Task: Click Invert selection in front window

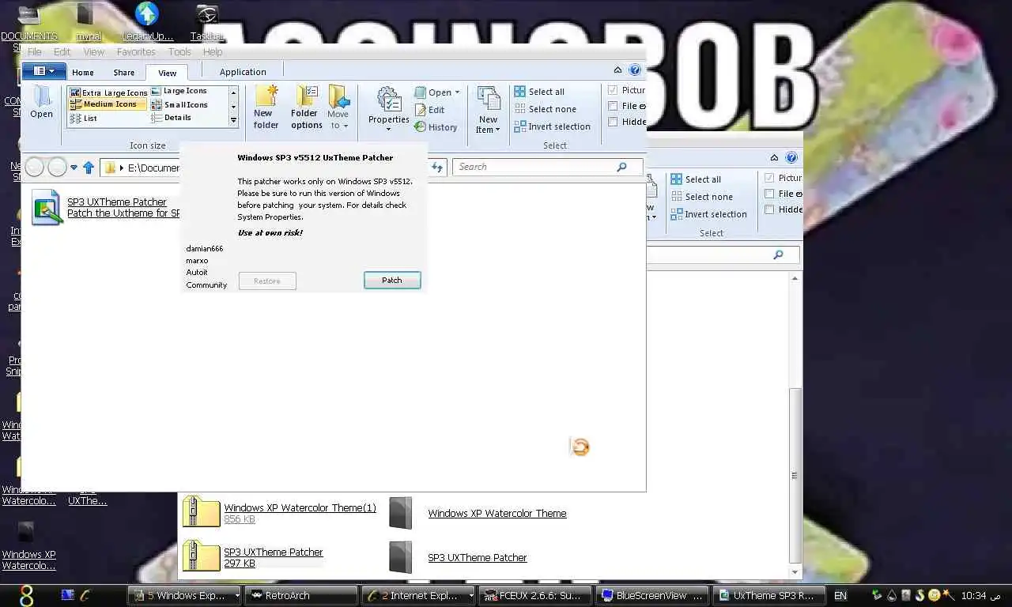Action: click(x=552, y=126)
